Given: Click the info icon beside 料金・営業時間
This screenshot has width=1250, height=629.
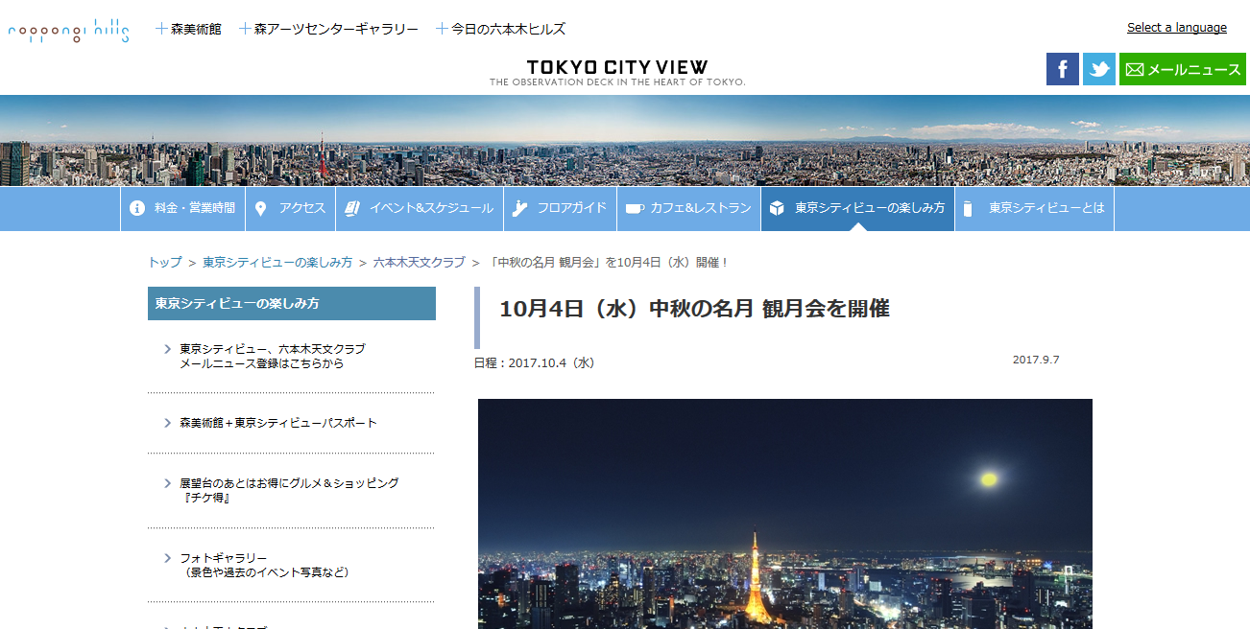Looking at the screenshot, I should (137, 208).
